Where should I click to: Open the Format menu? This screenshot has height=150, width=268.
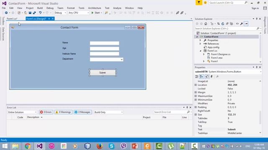71,8
